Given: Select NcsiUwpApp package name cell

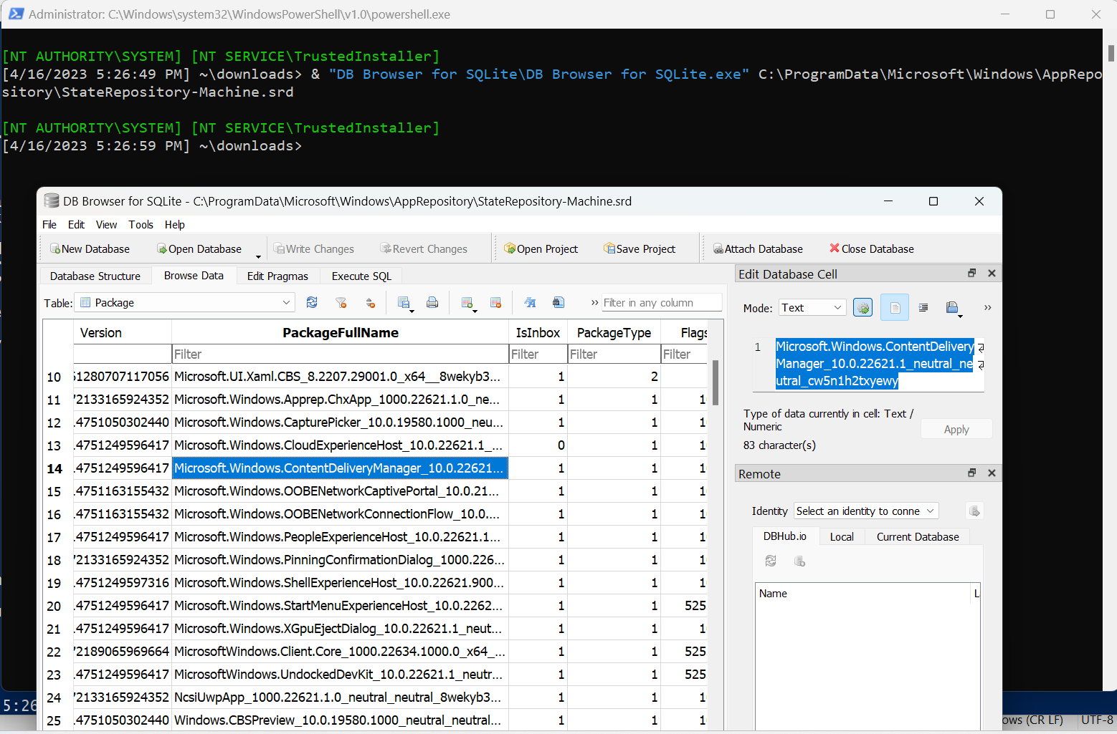Looking at the screenshot, I should pos(340,697).
